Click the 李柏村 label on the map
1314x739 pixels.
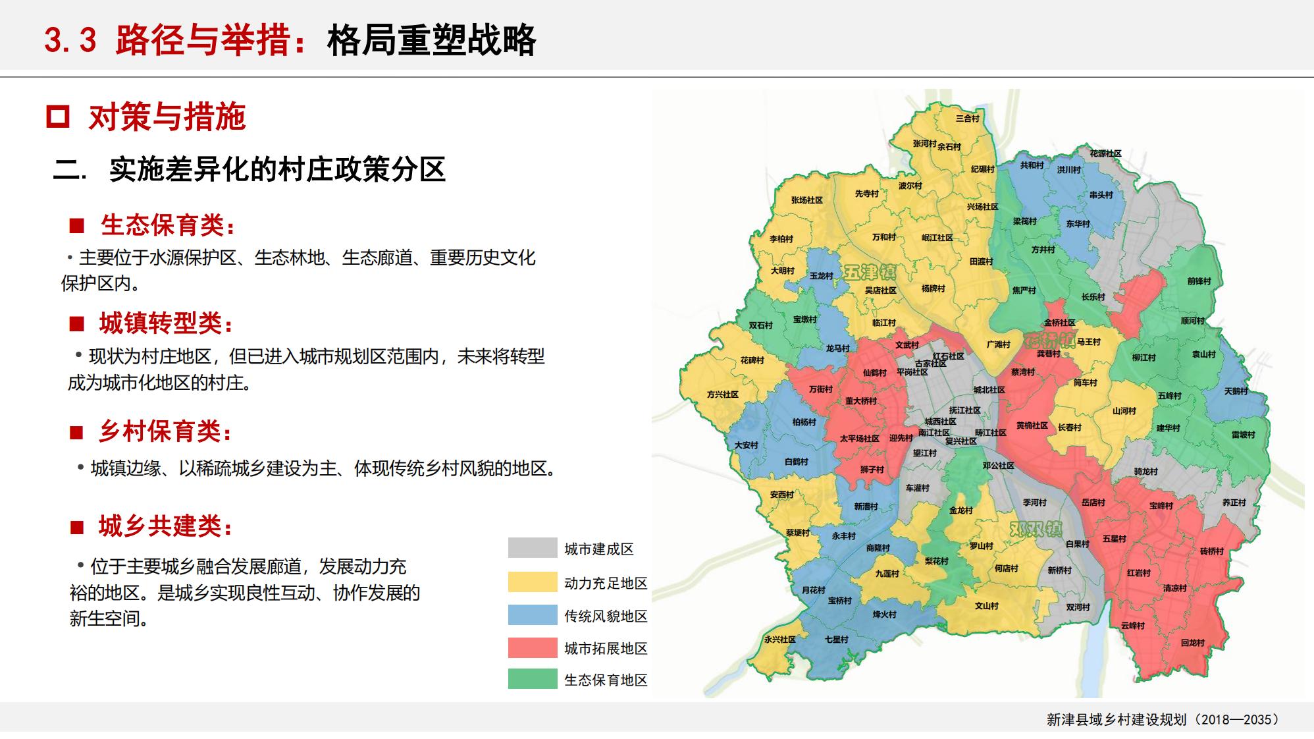click(x=781, y=239)
